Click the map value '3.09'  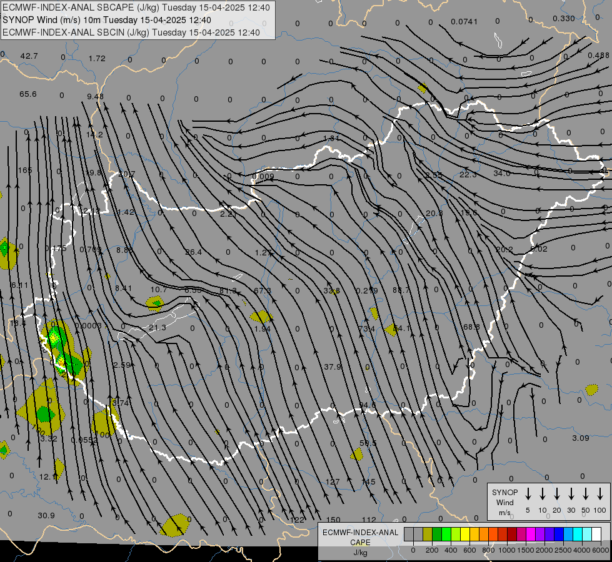point(580,438)
